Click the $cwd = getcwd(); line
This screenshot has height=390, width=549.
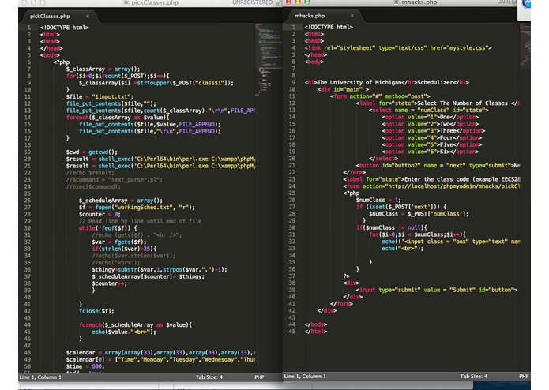coord(92,152)
